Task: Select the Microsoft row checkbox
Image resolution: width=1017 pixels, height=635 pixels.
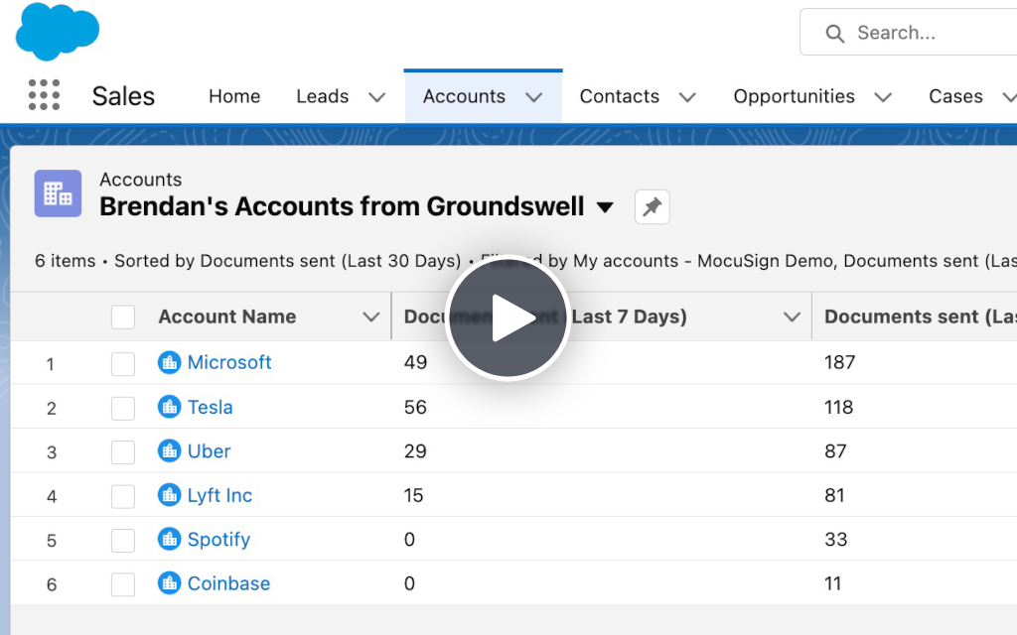Action: pyautogui.click(x=123, y=364)
